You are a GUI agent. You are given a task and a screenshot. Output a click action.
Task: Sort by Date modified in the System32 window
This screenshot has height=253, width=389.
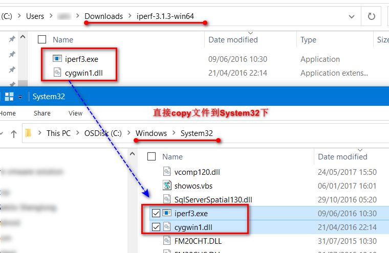click(342, 157)
